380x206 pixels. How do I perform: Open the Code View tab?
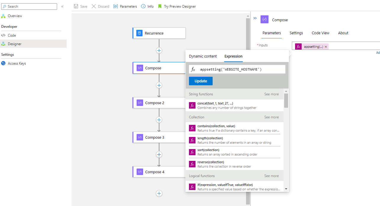tap(321, 33)
